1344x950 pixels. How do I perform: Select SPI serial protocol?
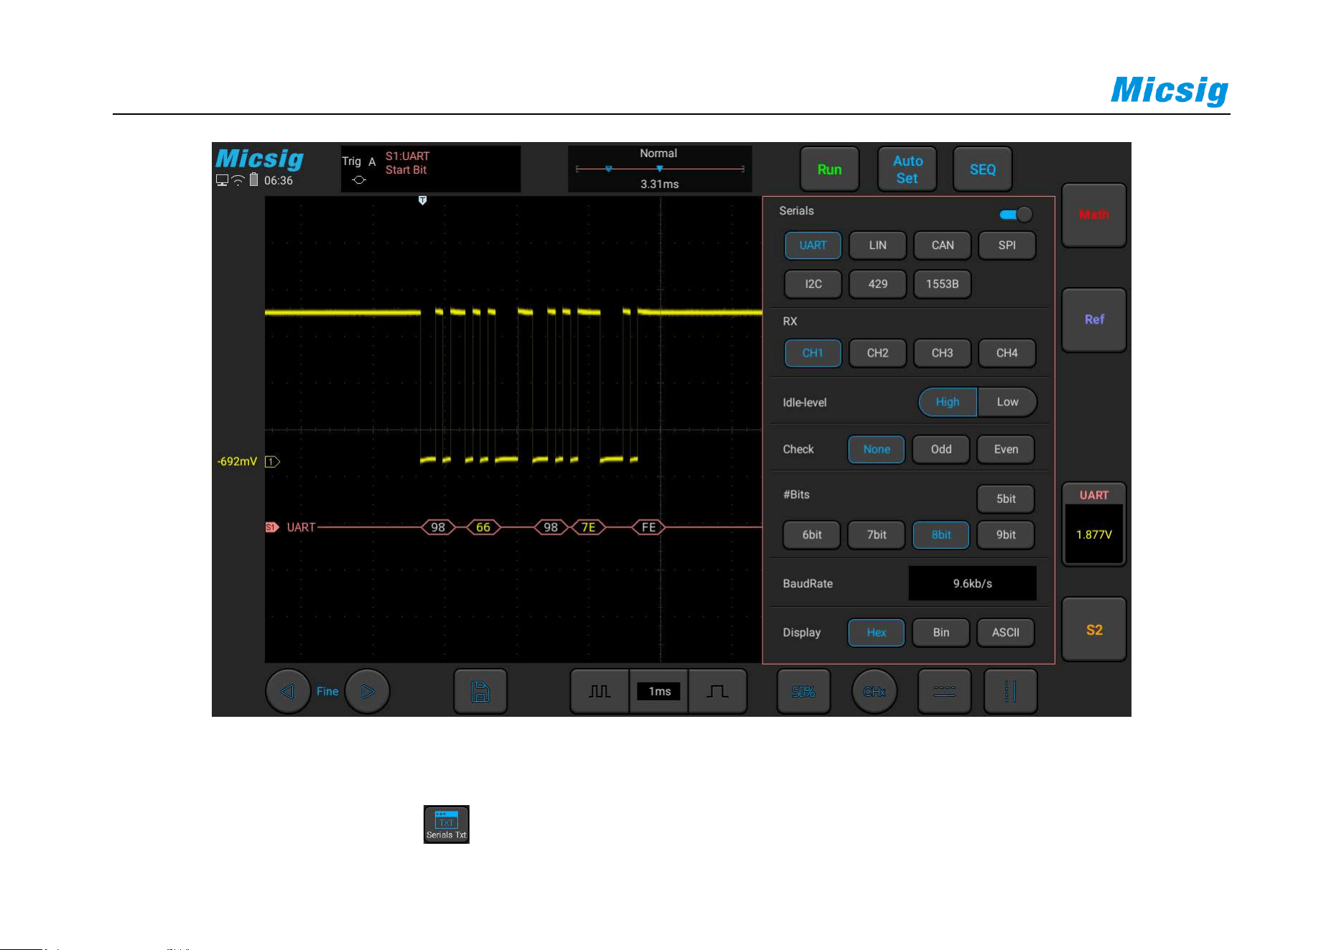tap(1007, 245)
